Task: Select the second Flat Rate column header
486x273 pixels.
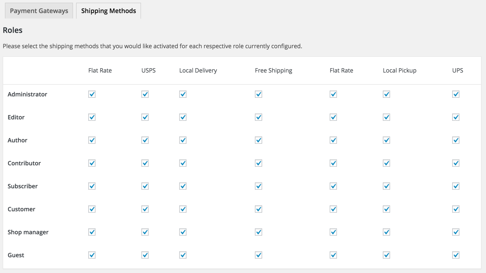Action: point(341,70)
